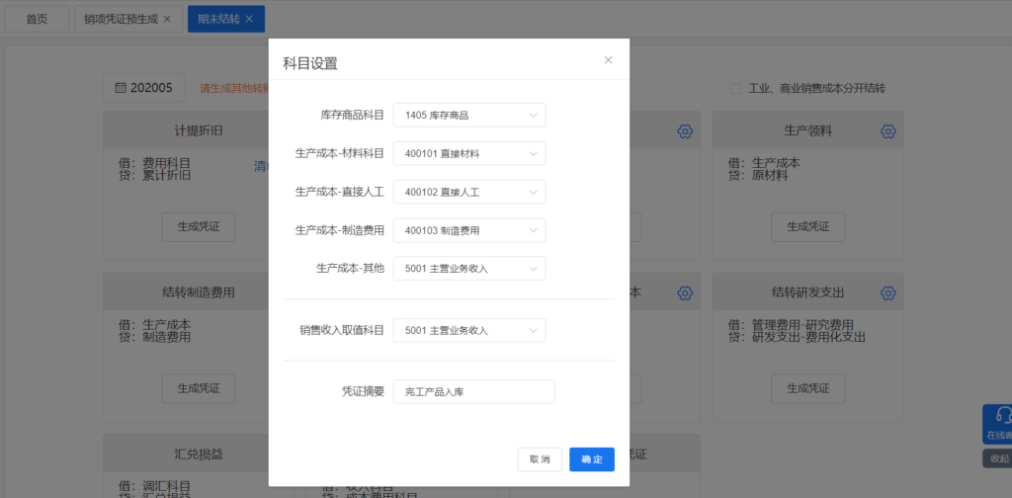Confirm with the 确定 button

[x=592, y=459]
